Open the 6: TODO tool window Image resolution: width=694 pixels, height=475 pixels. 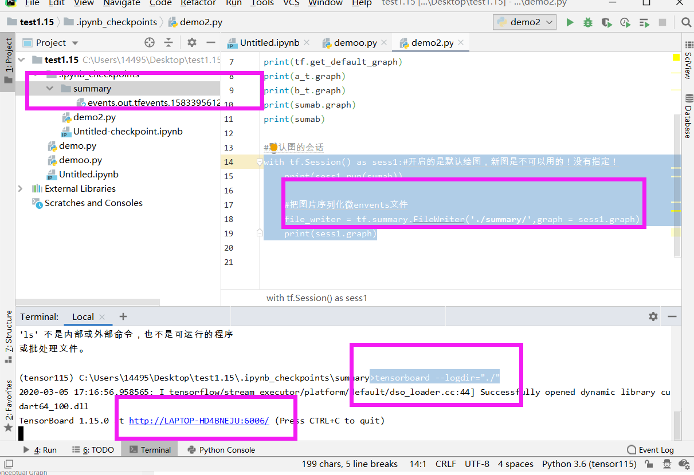pos(93,450)
